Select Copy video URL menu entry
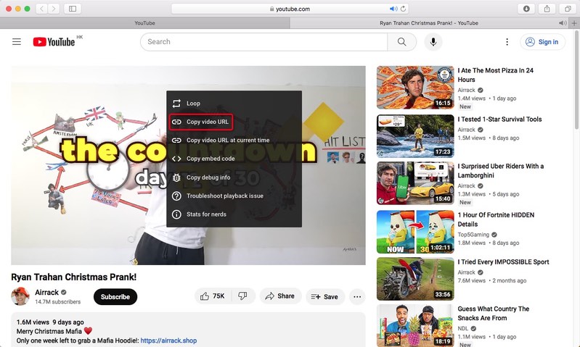580x347 pixels. point(234,122)
